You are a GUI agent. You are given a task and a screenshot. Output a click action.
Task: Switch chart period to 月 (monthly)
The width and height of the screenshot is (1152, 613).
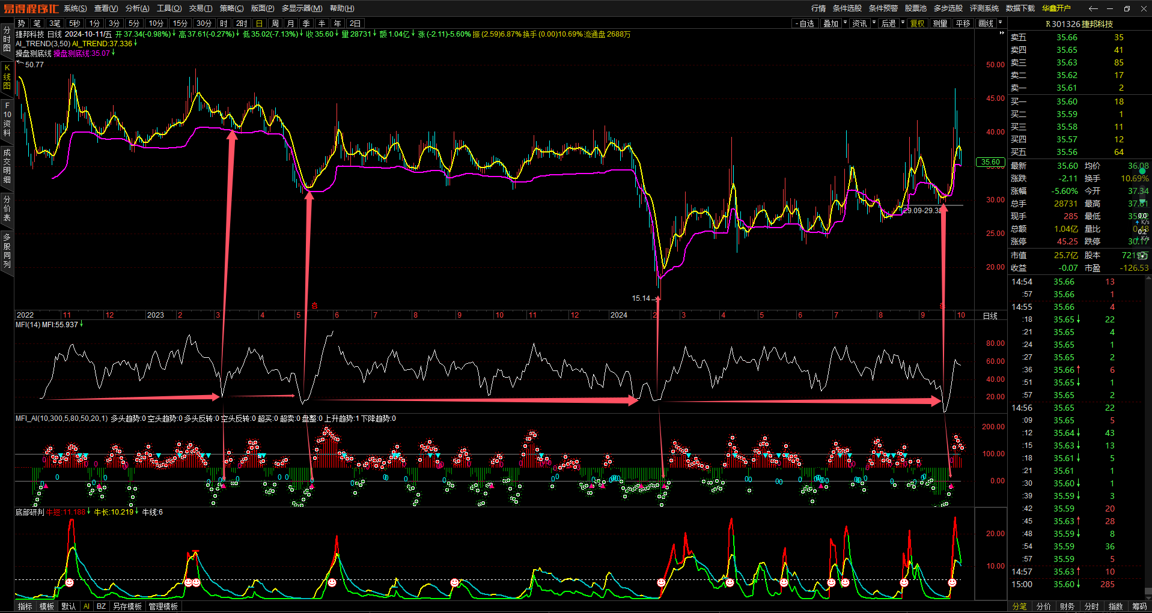click(291, 23)
